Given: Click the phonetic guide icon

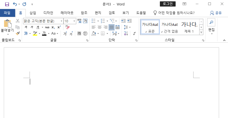Looking at the screenshot, I should pyautogui.click(x=79, y=21).
